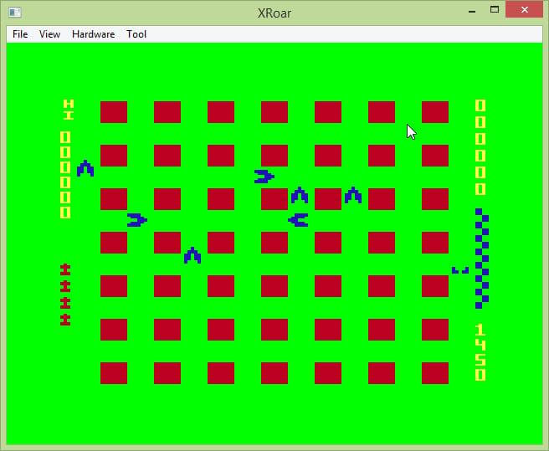The height and width of the screenshot is (451, 549).
Task: Click the blue checkered fuel gauge
Action: [x=482, y=259]
